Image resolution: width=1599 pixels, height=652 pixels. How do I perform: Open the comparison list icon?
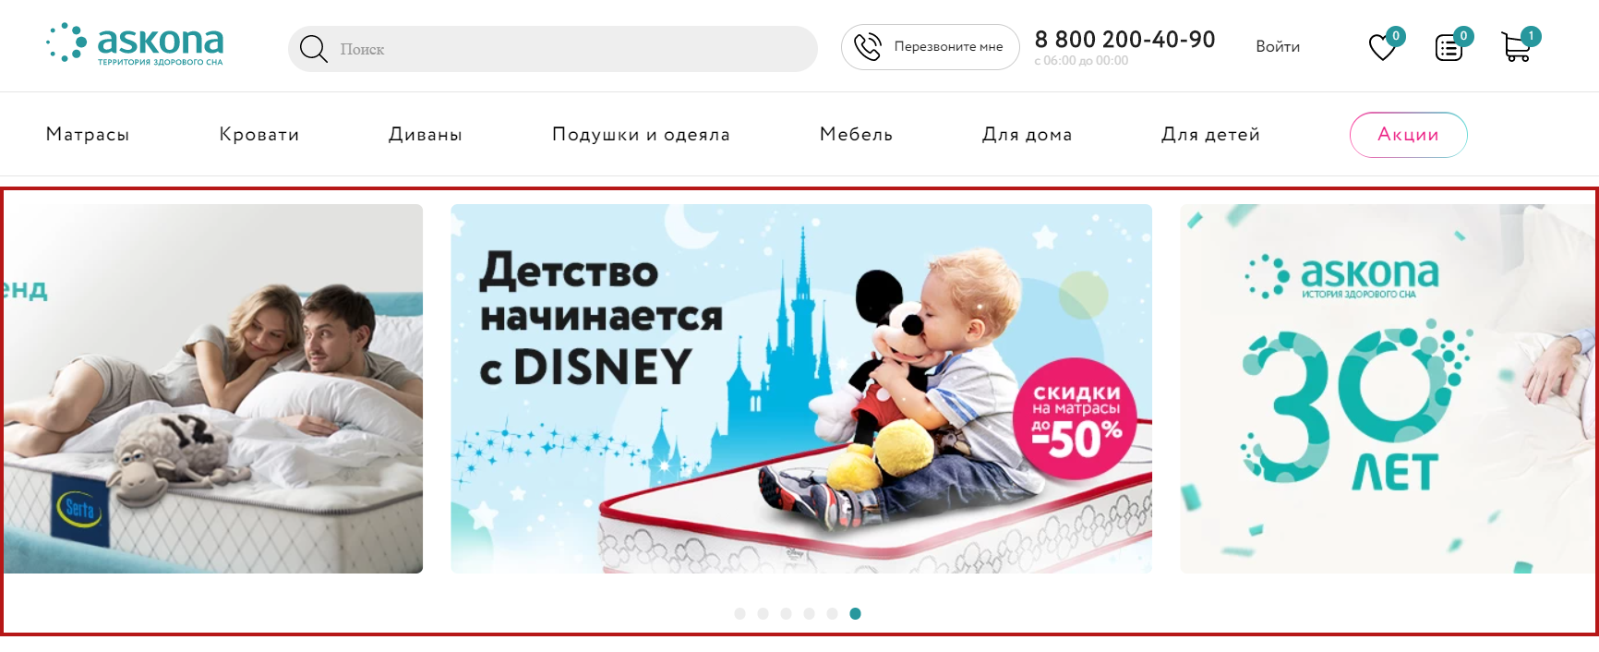(1449, 47)
